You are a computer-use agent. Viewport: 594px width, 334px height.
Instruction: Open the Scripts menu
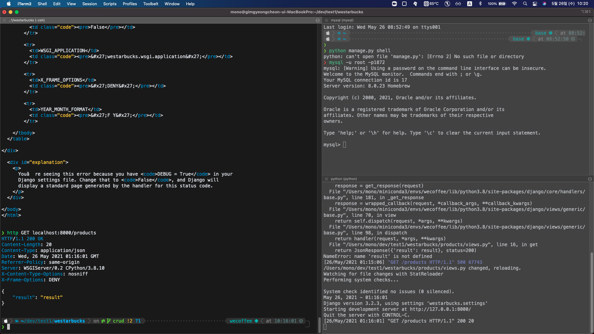[x=110, y=4]
